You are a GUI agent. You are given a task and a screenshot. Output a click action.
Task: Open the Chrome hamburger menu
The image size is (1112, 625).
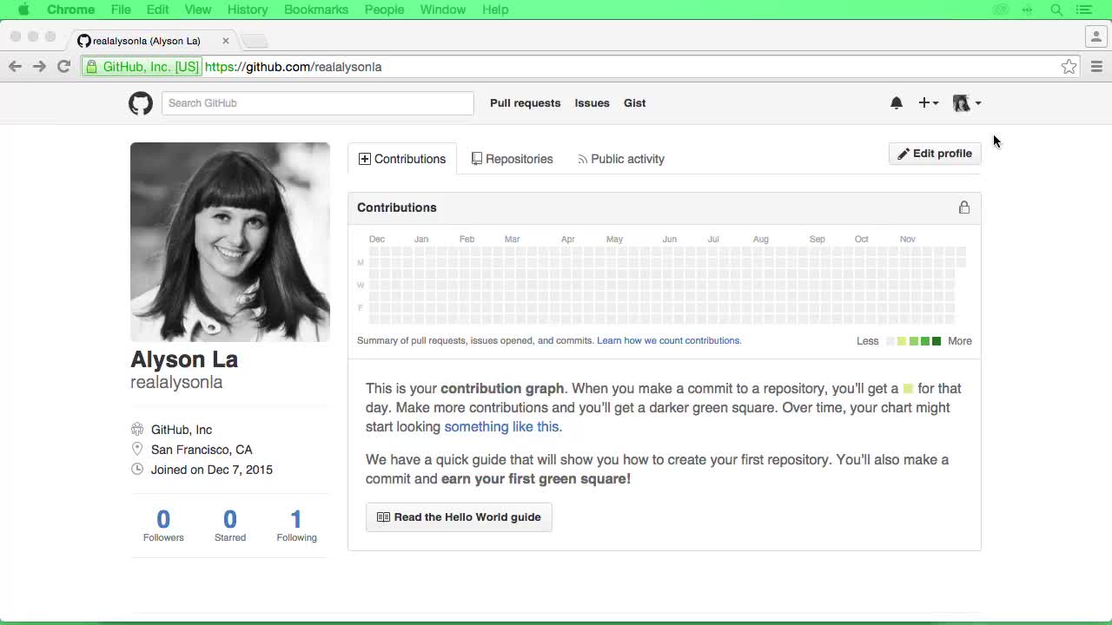coord(1096,67)
